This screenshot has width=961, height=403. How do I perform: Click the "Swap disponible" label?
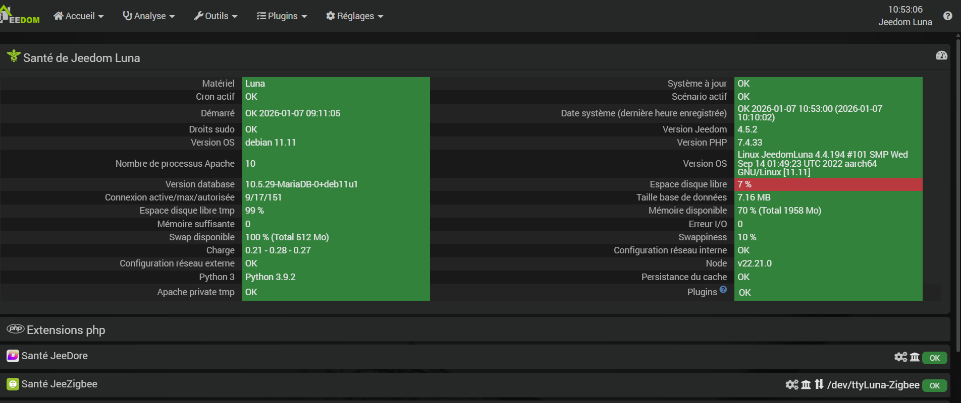[202, 237]
